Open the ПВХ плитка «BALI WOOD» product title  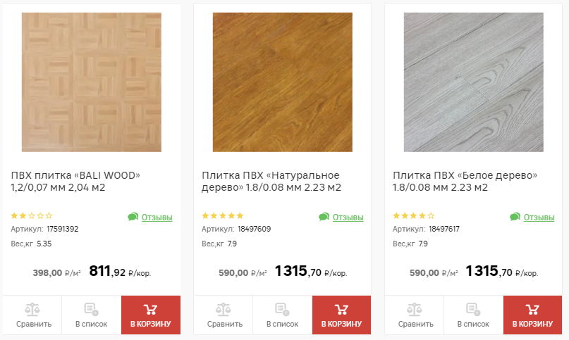[76, 182]
